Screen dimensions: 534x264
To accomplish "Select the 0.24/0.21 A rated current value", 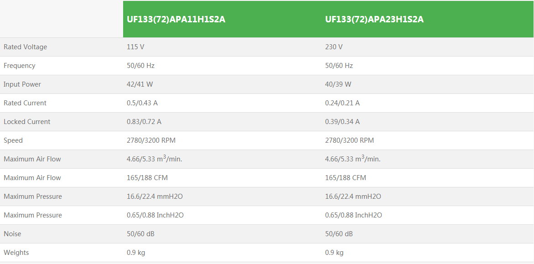I will point(342,103).
